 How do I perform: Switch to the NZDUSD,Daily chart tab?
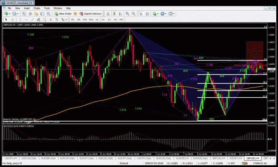click(106, 158)
